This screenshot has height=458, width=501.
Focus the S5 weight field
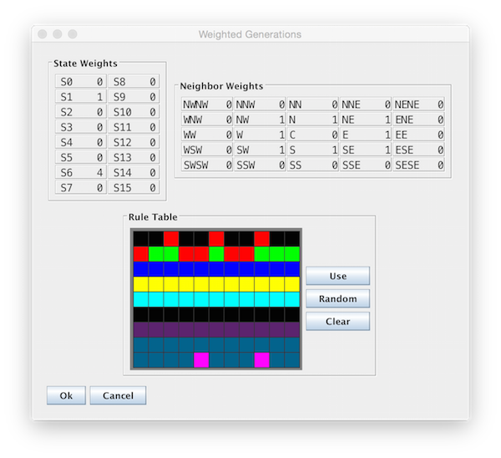(x=80, y=157)
